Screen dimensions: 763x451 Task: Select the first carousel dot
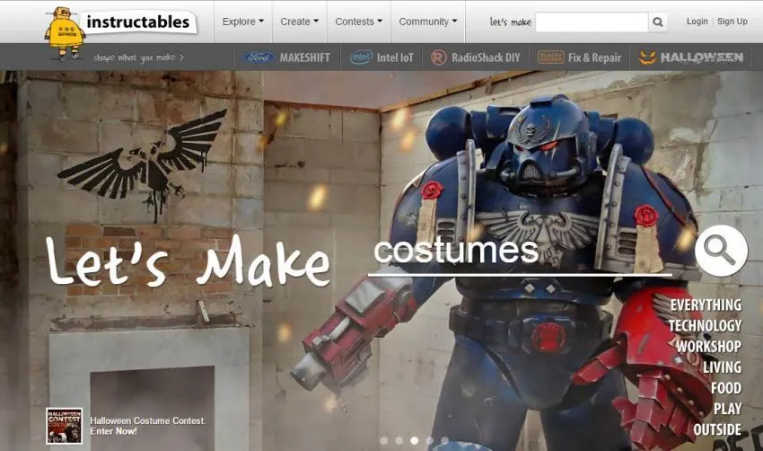[x=384, y=440]
